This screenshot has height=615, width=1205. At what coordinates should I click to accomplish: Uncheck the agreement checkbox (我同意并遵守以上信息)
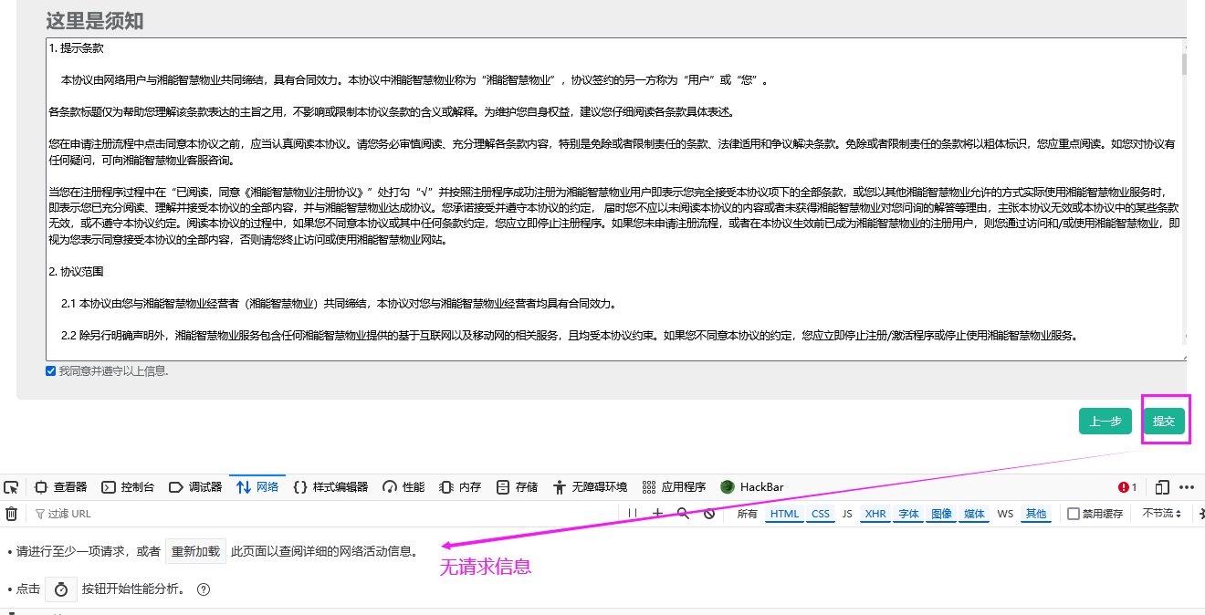[x=51, y=370]
